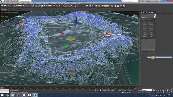The width and height of the screenshot is (173, 97).
Task: Click the Pin Stack icon
Action: pyautogui.click(x=142, y=51)
